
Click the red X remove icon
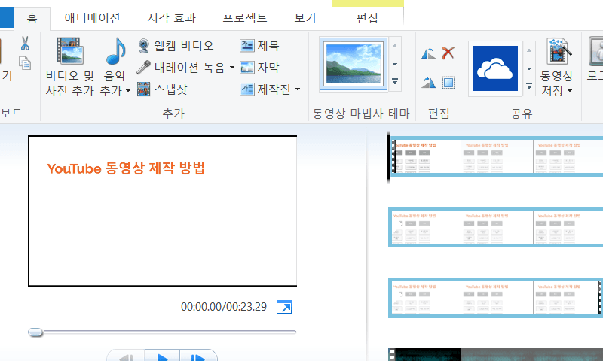pos(448,53)
